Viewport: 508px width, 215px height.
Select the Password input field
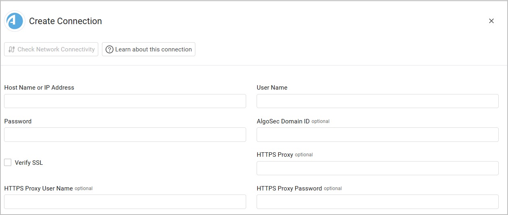125,135
